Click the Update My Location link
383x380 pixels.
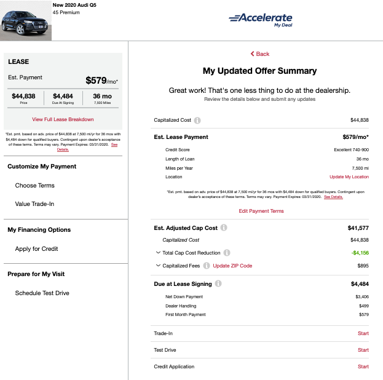point(349,177)
